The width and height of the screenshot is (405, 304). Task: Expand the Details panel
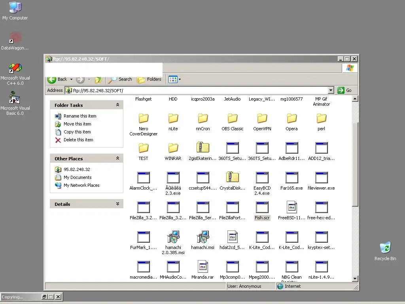[117, 204]
